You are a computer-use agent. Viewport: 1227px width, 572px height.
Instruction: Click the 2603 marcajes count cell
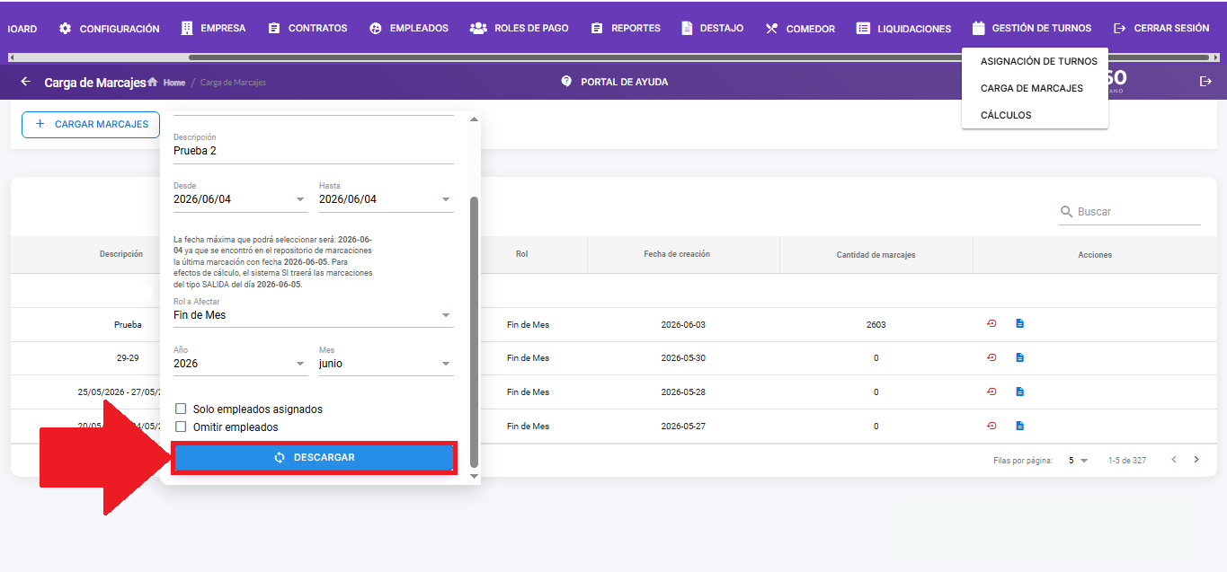pos(876,325)
